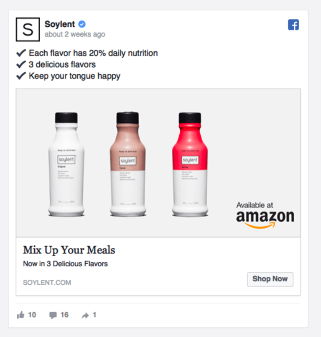Click 'Now in 3 Delicious Flavors' text

pyautogui.click(x=65, y=264)
